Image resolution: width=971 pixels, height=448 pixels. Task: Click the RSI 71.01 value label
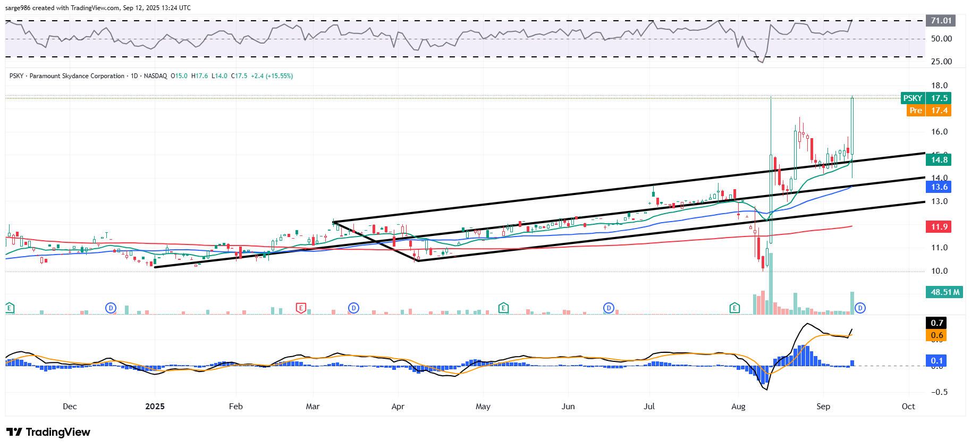[940, 21]
